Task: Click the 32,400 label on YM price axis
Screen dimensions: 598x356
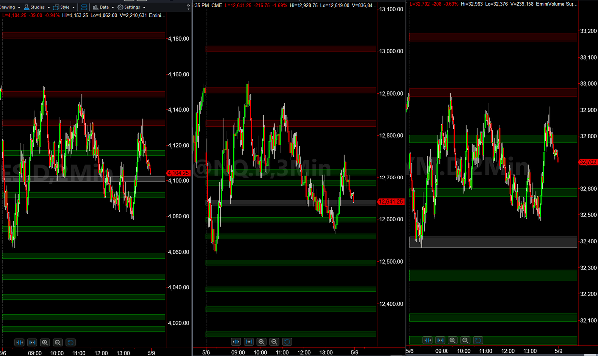Action: [x=588, y=242]
